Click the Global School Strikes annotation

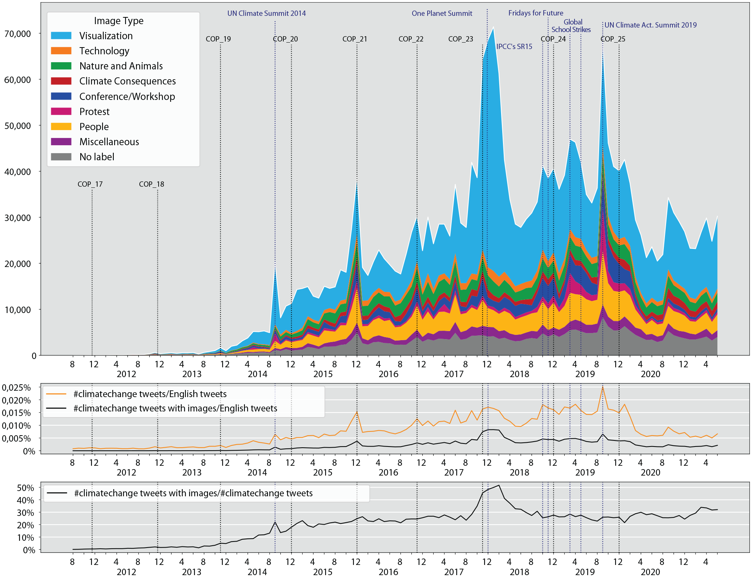(x=571, y=26)
